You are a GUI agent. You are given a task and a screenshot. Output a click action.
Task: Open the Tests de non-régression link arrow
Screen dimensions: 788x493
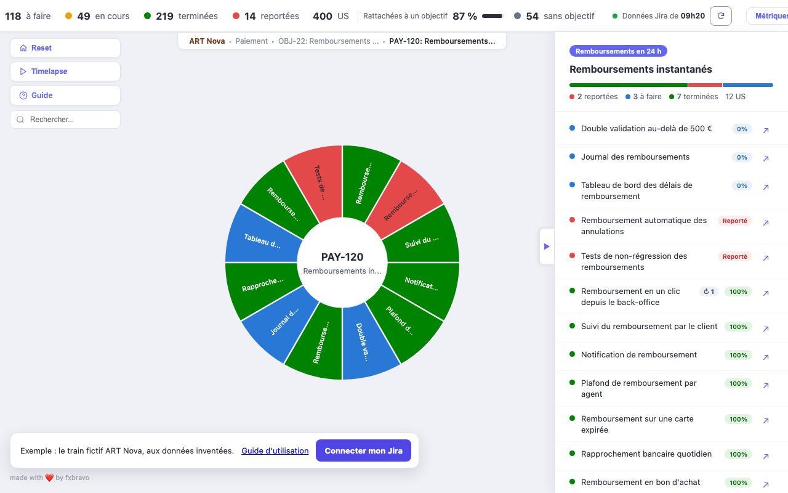[x=766, y=258]
